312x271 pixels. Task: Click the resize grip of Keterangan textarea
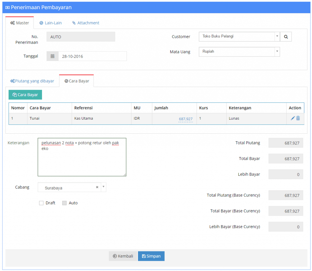coord(125,175)
